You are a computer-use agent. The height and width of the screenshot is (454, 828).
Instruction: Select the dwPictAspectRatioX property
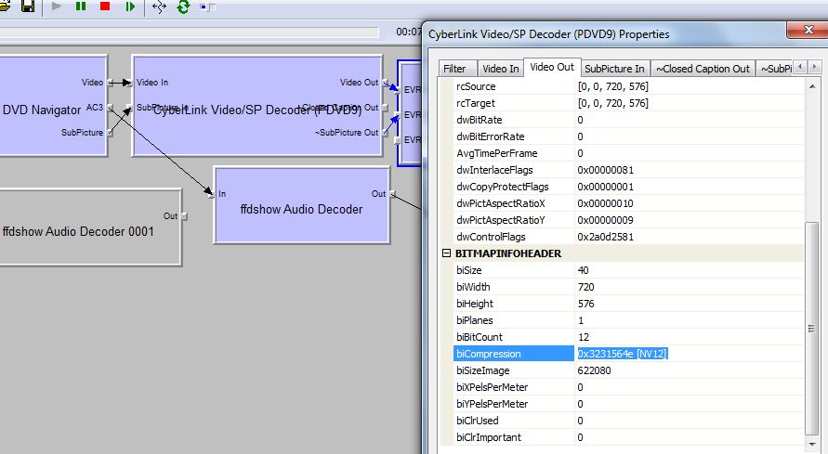628,203
